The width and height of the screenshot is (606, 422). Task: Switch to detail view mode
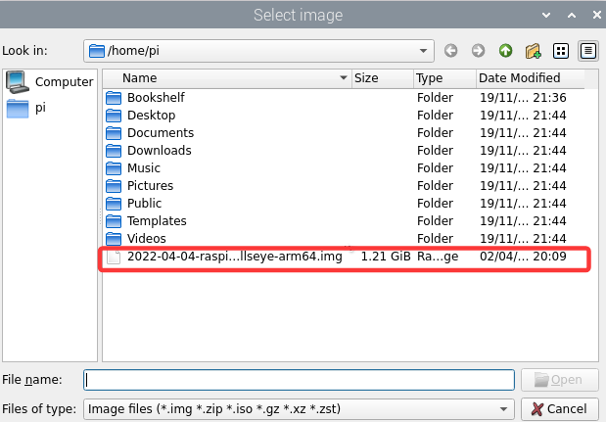[x=588, y=50]
